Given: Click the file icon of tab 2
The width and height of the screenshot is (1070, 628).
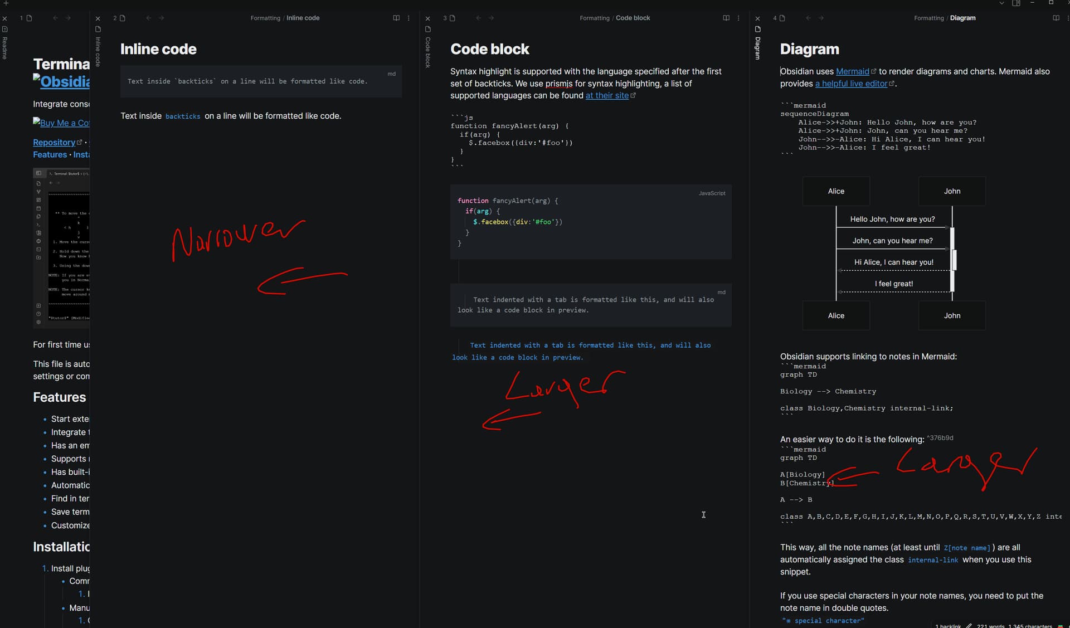Looking at the screenshot, I should pos(123,18).
